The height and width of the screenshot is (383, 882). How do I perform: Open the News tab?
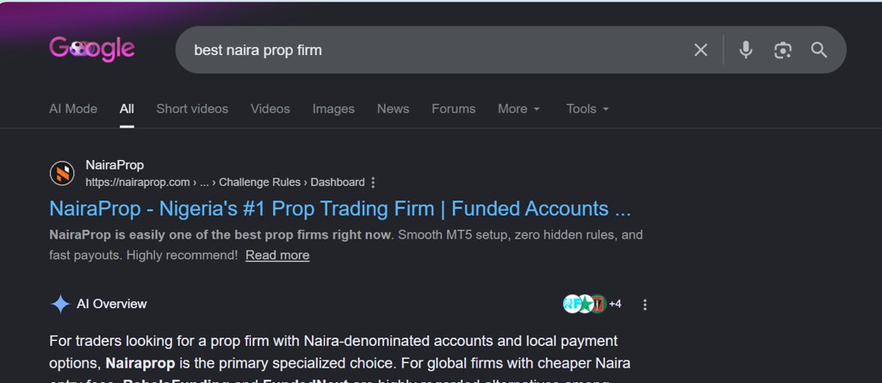tap(393, 108)
